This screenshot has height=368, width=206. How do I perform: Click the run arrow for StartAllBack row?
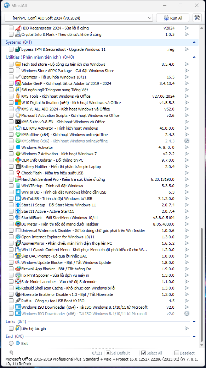(187, 218)
